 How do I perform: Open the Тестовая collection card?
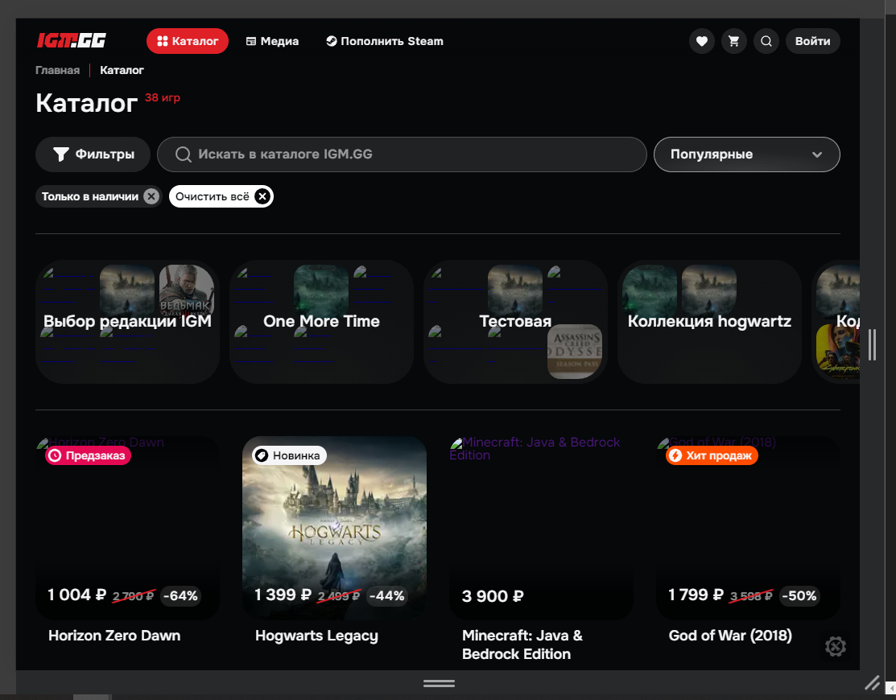pos(515,322)
